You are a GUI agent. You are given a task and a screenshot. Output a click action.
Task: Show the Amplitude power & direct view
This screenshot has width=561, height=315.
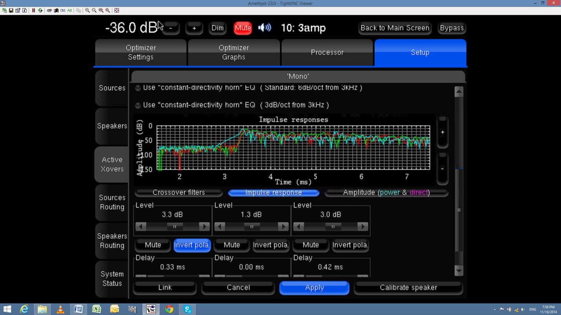pos(386,193)
